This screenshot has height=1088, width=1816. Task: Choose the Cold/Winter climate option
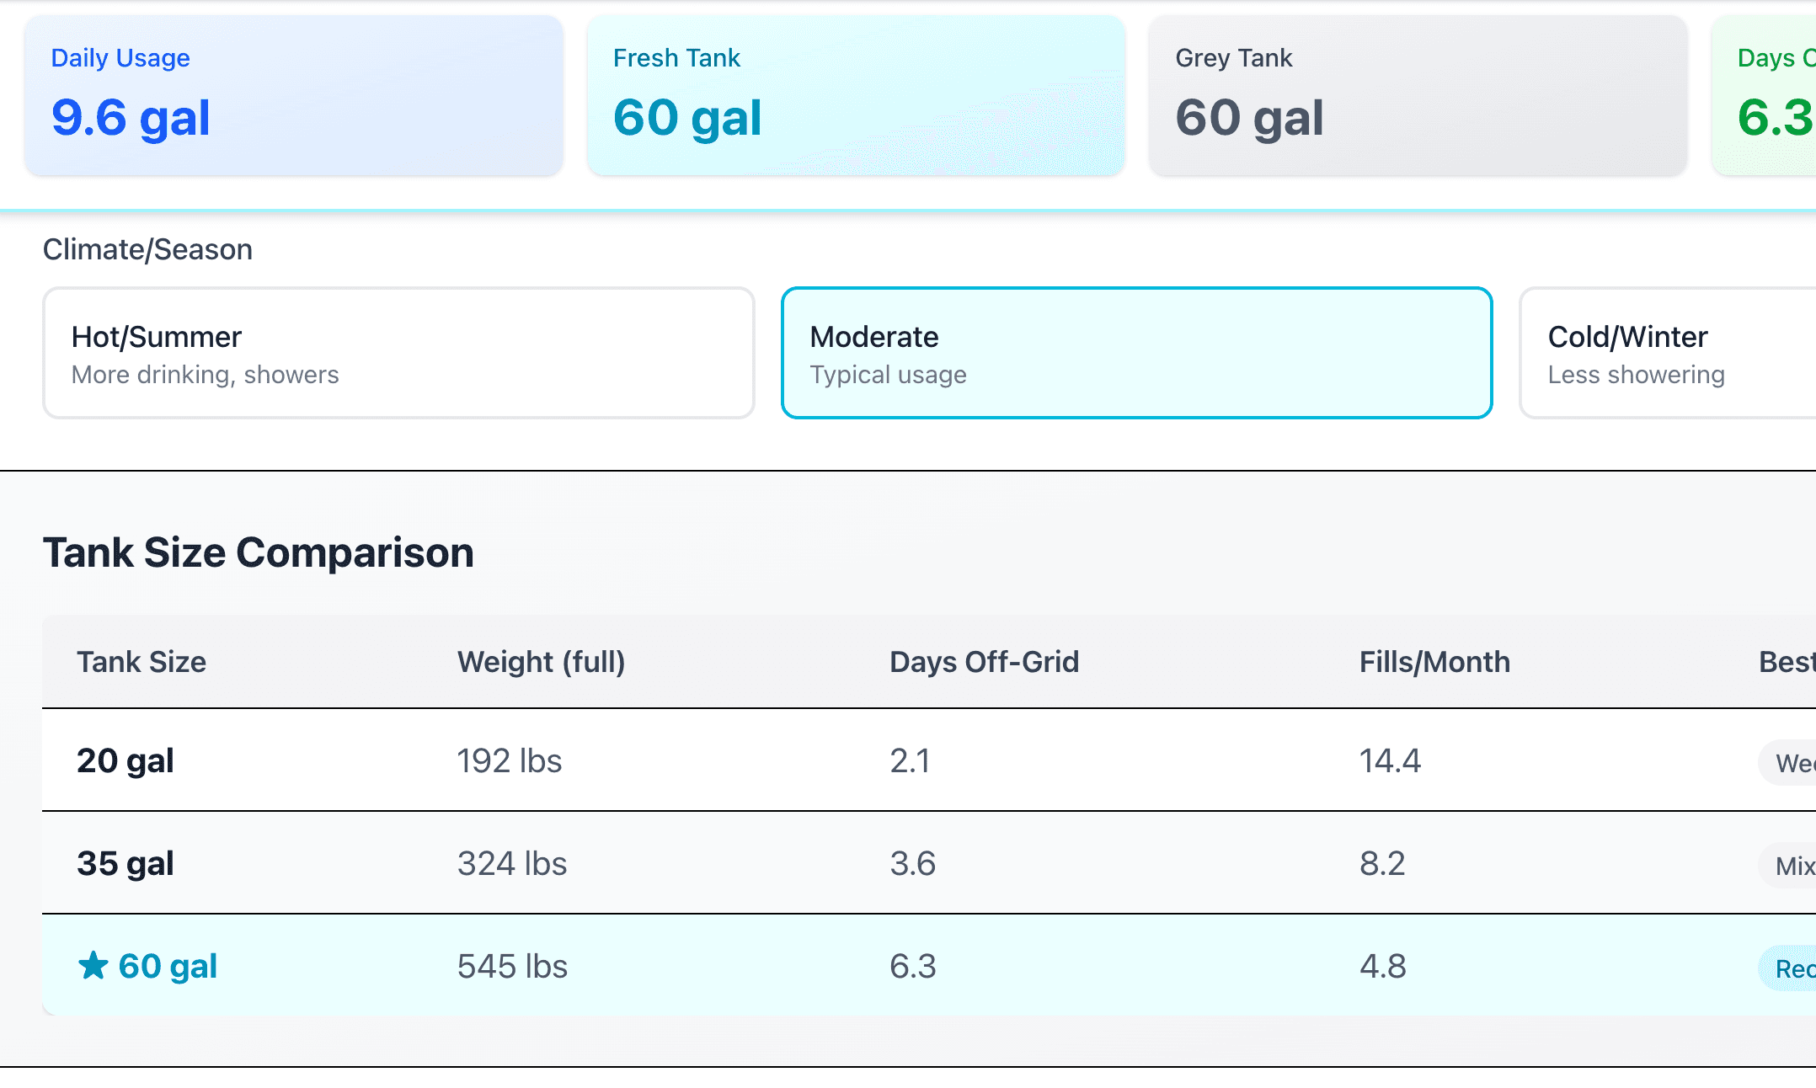[1664, 353]
